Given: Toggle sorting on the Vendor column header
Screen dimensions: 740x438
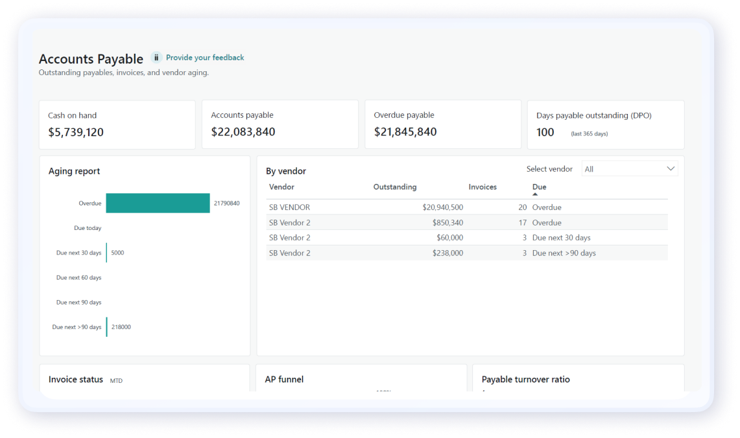Looking at the screenshot, I should coord(283,187).
